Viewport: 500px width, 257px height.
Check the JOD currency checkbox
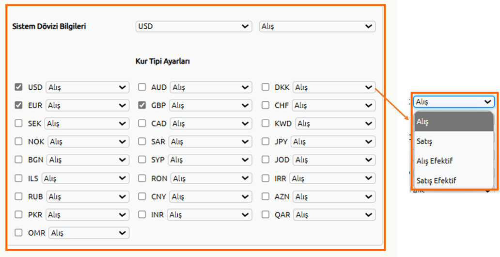(x=266, y=160)
